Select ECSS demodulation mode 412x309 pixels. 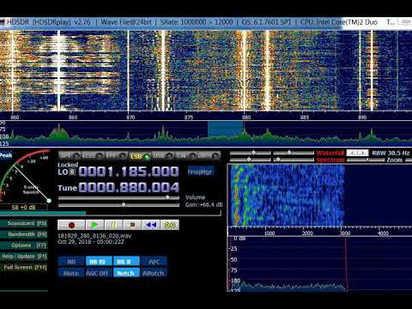(93, 155)
